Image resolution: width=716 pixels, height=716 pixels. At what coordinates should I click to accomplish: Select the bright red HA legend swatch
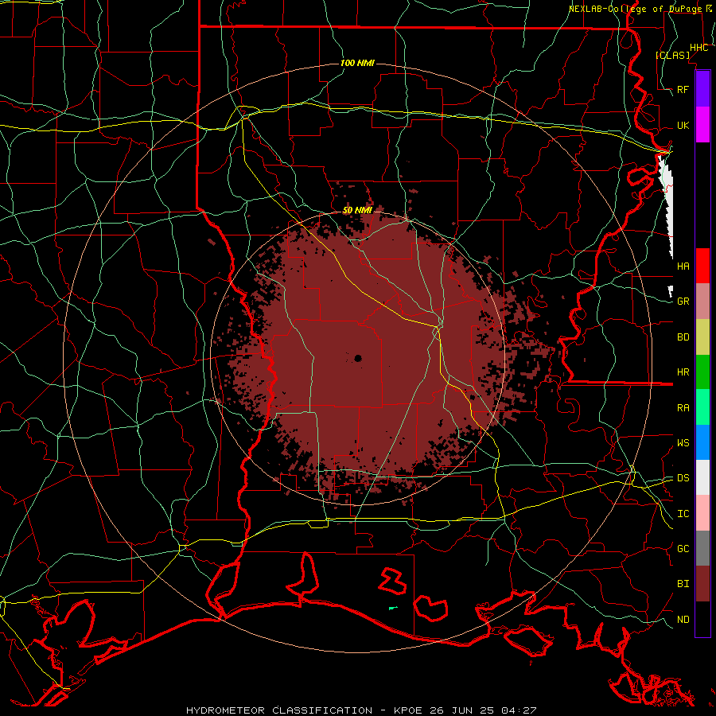coord(702,266)
